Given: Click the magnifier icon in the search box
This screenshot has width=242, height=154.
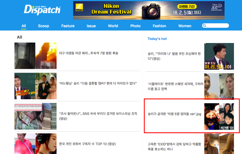Looking at the screenshot, I should point(204,26).
